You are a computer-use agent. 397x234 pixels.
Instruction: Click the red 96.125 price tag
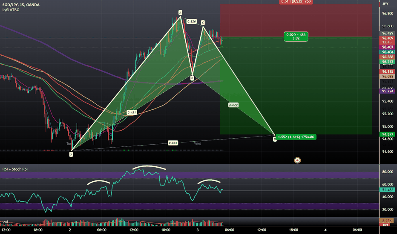pyautogui.click(x=388, y=71)
